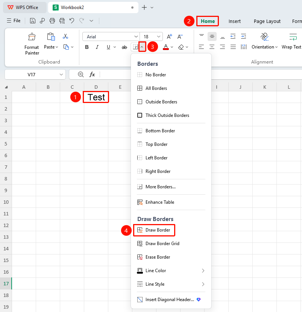302x312 pixels.
Task: Open the Name Box dropdown for V17
Action: 61,75
